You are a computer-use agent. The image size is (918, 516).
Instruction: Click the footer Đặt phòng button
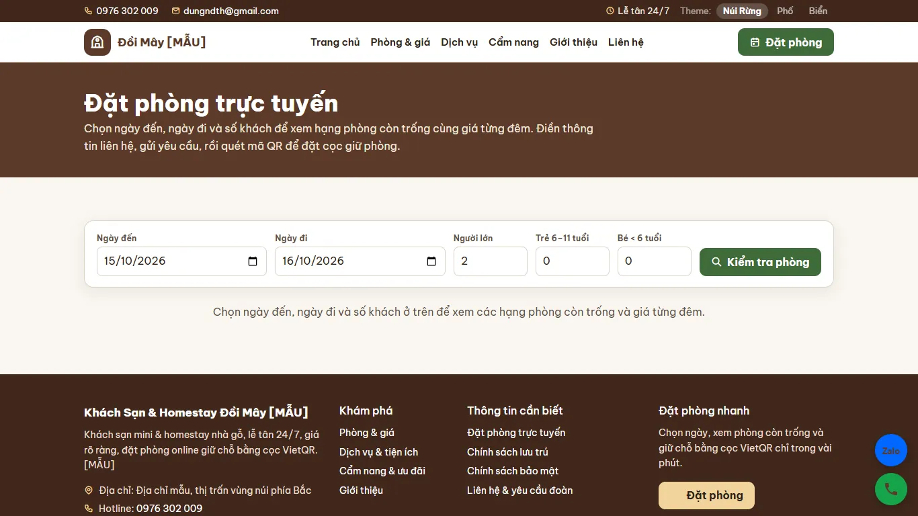[x=706, y=496]
